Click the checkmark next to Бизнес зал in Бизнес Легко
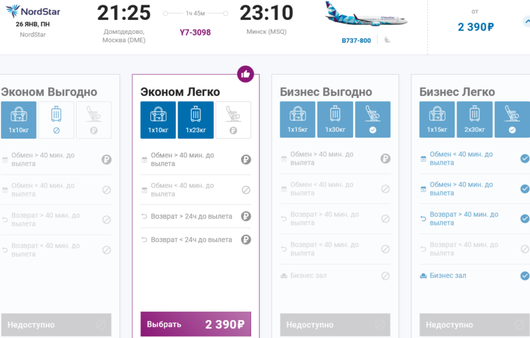 coord(525,276)
